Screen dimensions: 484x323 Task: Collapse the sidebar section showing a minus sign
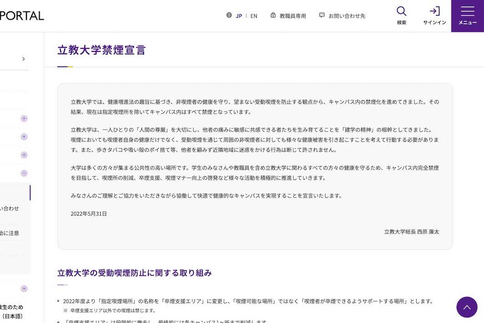(23, 173)
